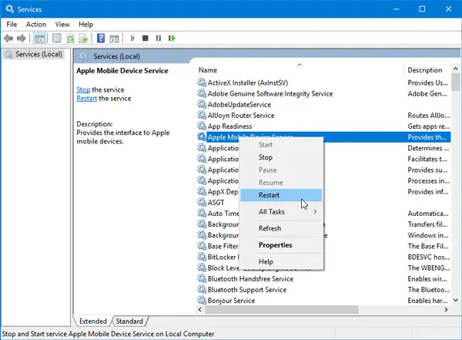Screen dimensions: 462x340
Task: Click the Stop the service link
Action: tap(83, 89)
